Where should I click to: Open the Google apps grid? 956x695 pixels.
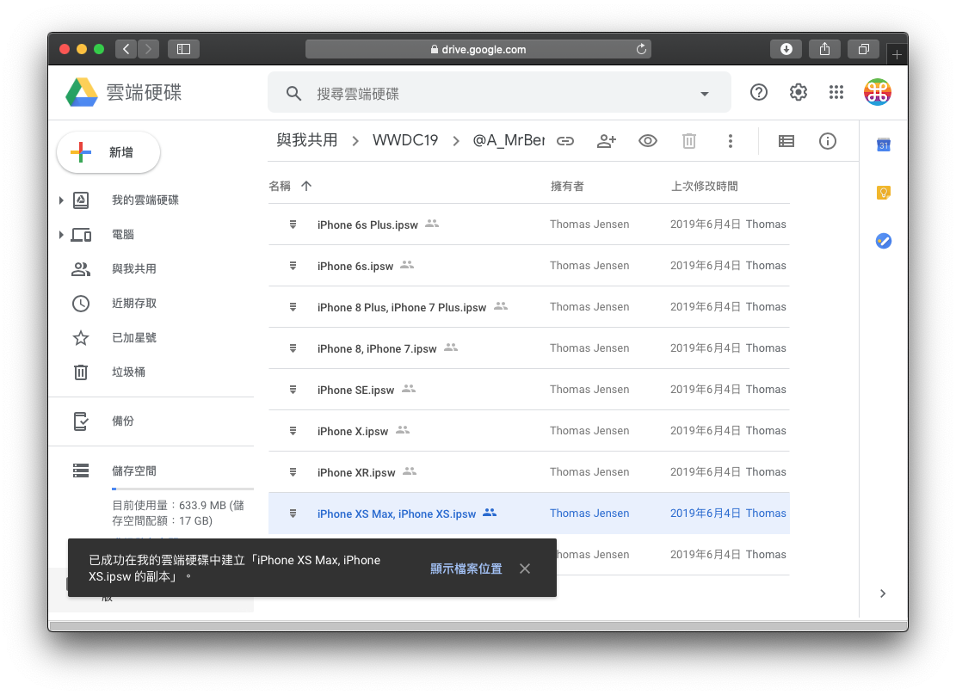[836, 93]
